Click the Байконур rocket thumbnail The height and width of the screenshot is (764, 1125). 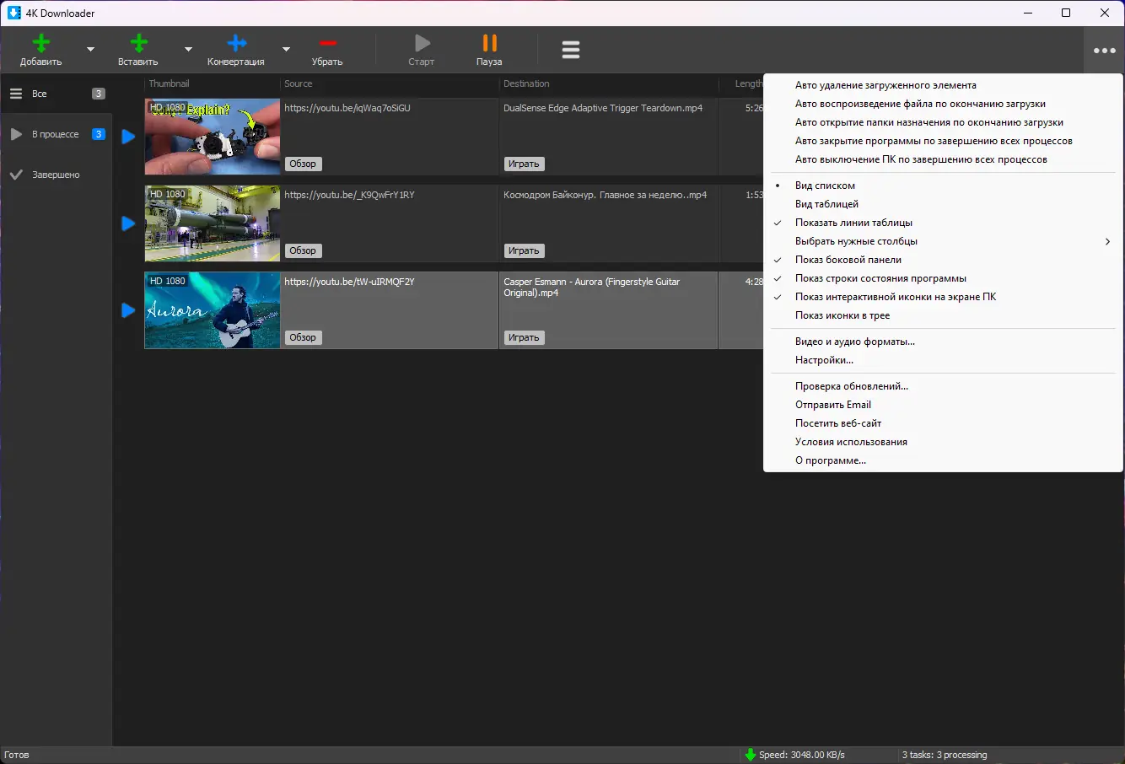point(213,223)
